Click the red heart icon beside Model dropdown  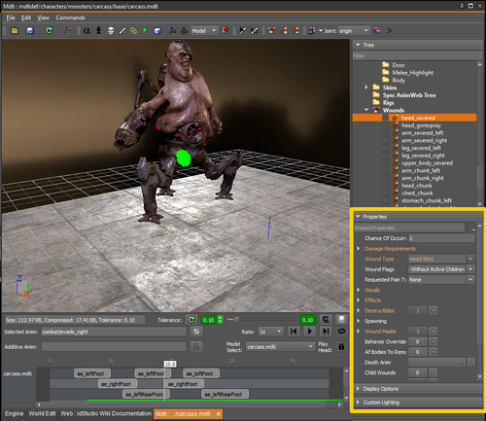225,31
